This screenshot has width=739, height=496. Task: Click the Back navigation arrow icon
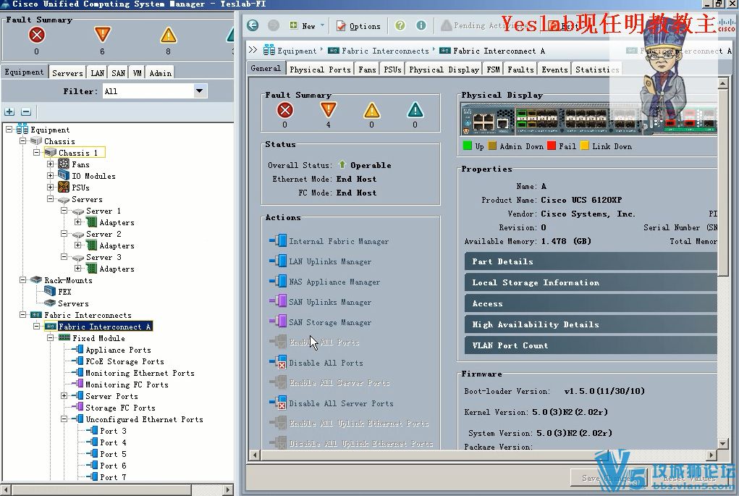point(253,25)
